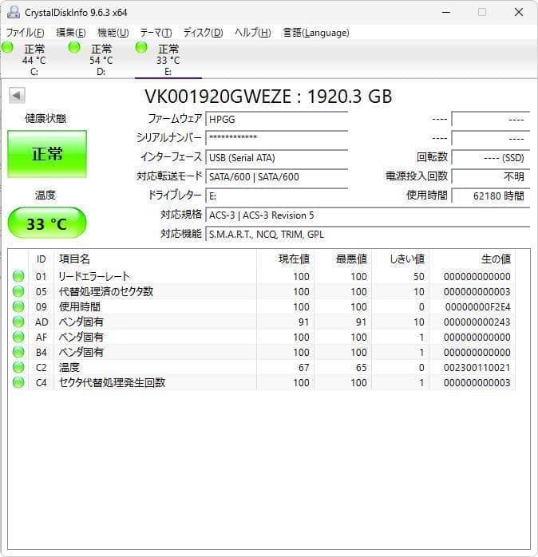Minimize the CrystalDiskInfo window

[x=446, y=12]
